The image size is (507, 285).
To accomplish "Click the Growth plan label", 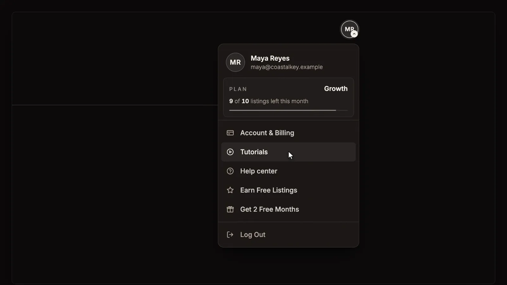I will coord(336,89).
